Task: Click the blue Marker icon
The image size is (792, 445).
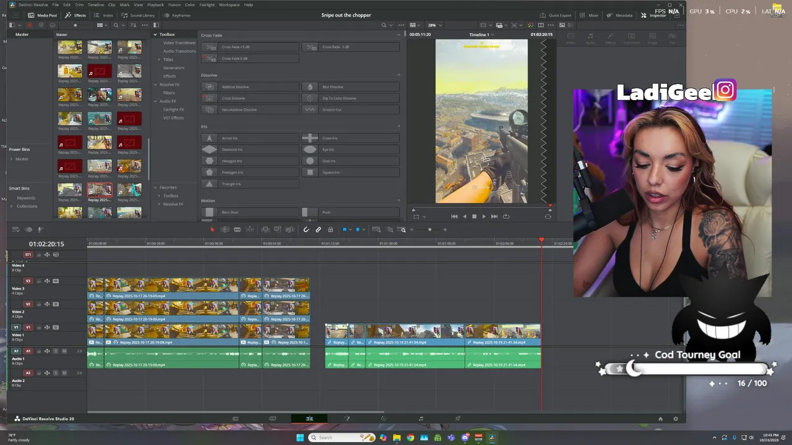Action: (x=358, y=229)
